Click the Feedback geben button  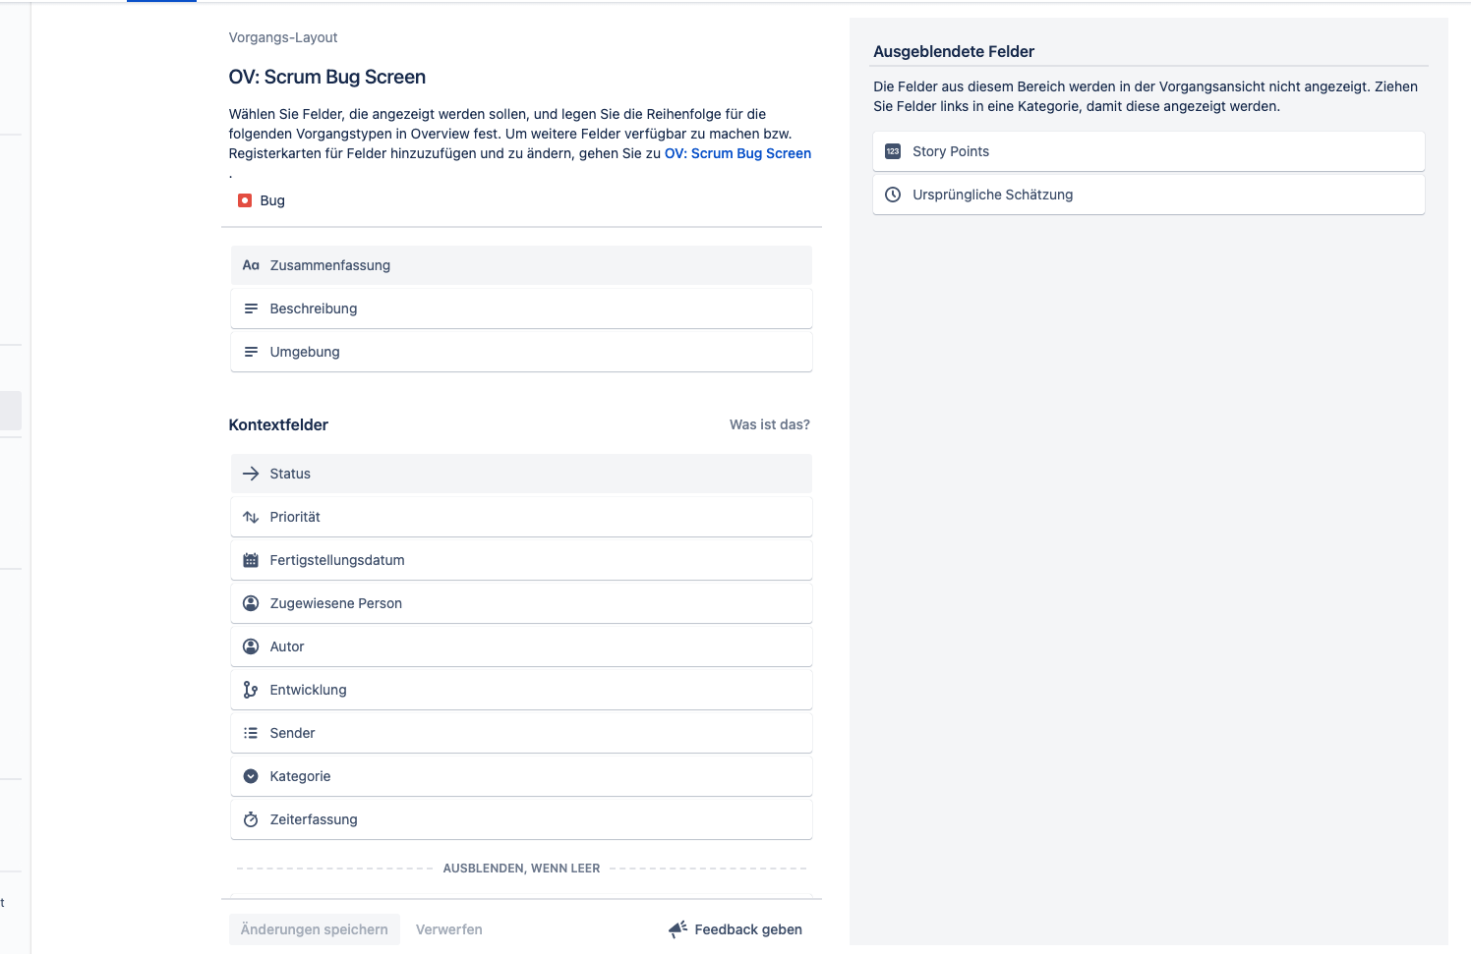pos(735,929)
